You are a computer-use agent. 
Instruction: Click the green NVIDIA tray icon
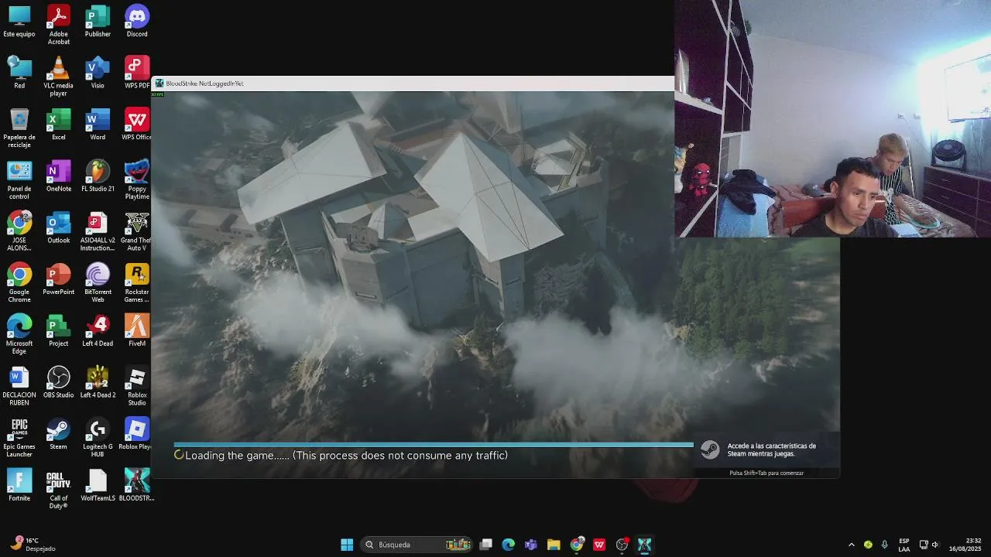[868, 545]
